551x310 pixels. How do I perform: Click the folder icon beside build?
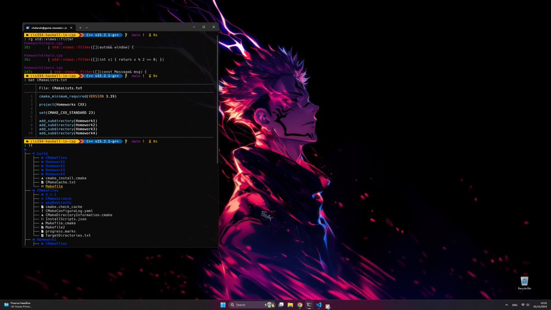[x=34, y=154]
